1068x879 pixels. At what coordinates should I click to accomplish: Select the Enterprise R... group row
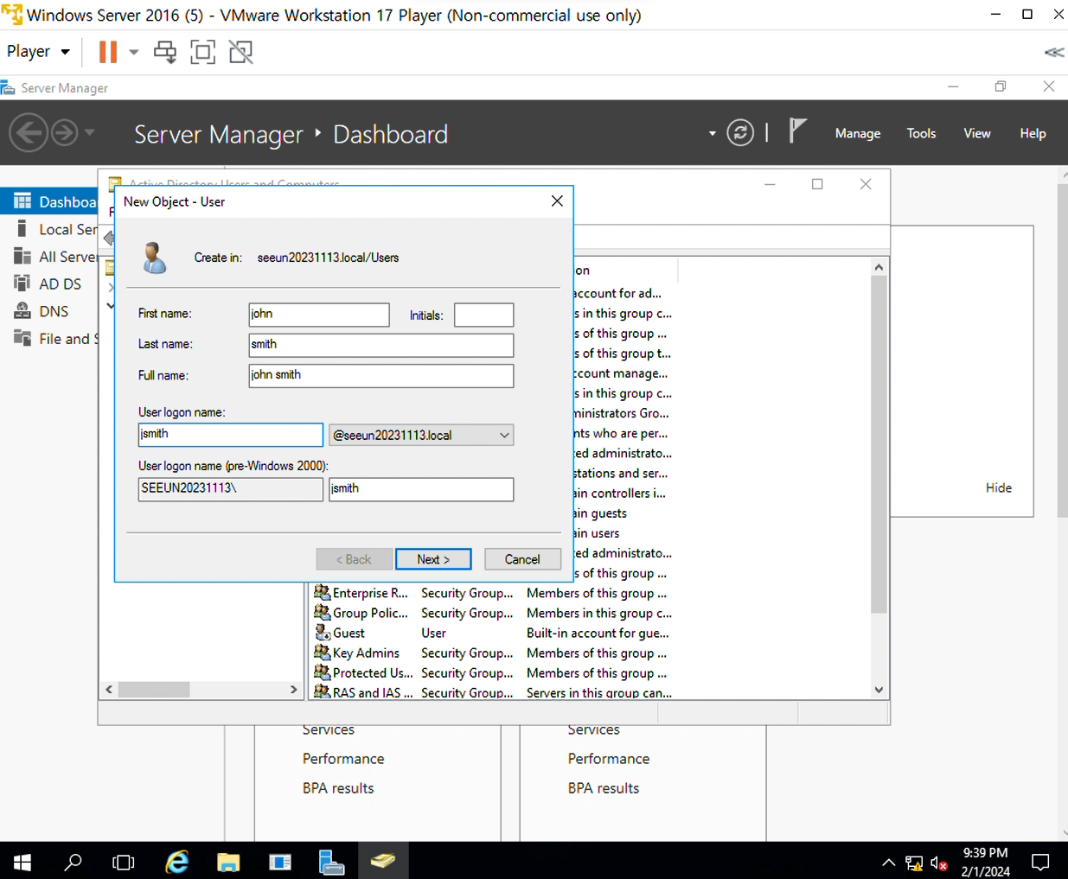coord(493,593)
